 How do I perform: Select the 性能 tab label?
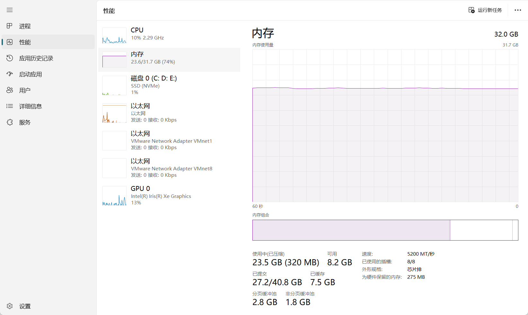pyautogui.click(x=25, y=42)
